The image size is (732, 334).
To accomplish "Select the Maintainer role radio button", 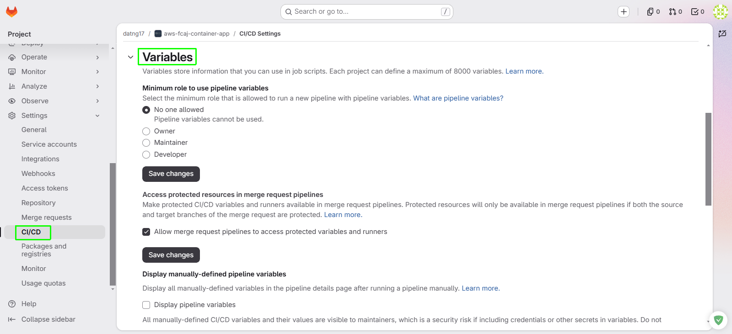I will (146, 143).
